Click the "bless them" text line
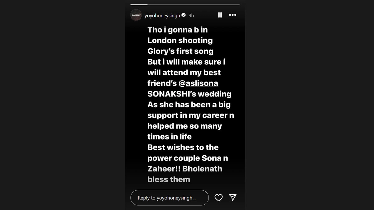Screen dimensions: 374x210 169,180
